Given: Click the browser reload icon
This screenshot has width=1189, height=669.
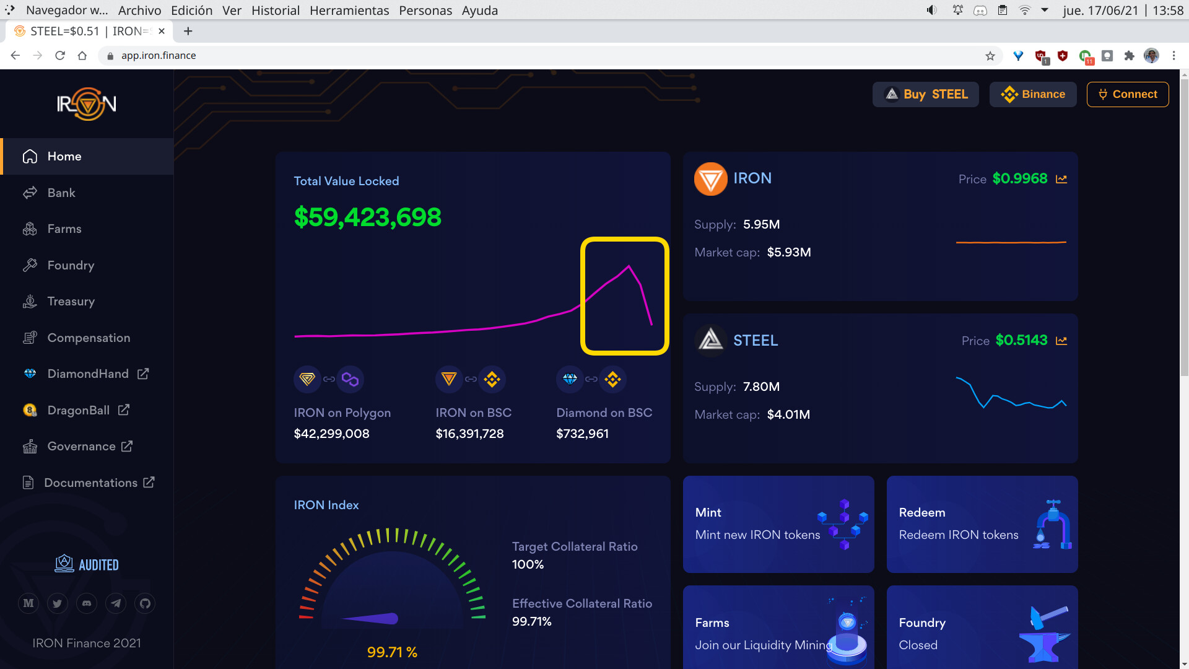Looking at the screenshot, I should (x=60, y=56).
